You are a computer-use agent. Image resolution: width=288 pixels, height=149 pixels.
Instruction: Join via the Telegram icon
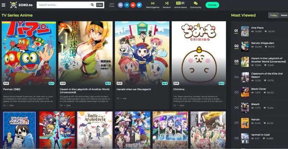click(127, 5)
